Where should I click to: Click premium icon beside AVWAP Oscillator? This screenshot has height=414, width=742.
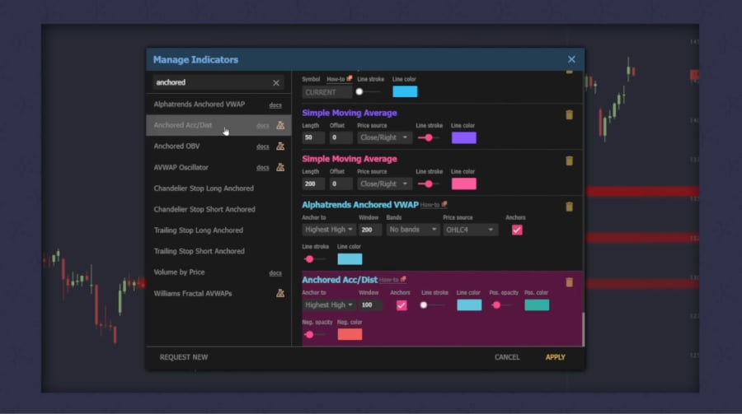click(x=280, y=167)
